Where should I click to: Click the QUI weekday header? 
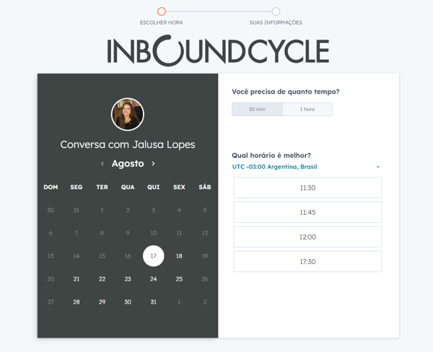click(154, 188)
